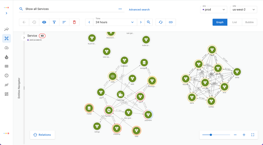Click the filter funnel icon in toolbar
This screenshot has width=263, height=145.
[54, 22]
